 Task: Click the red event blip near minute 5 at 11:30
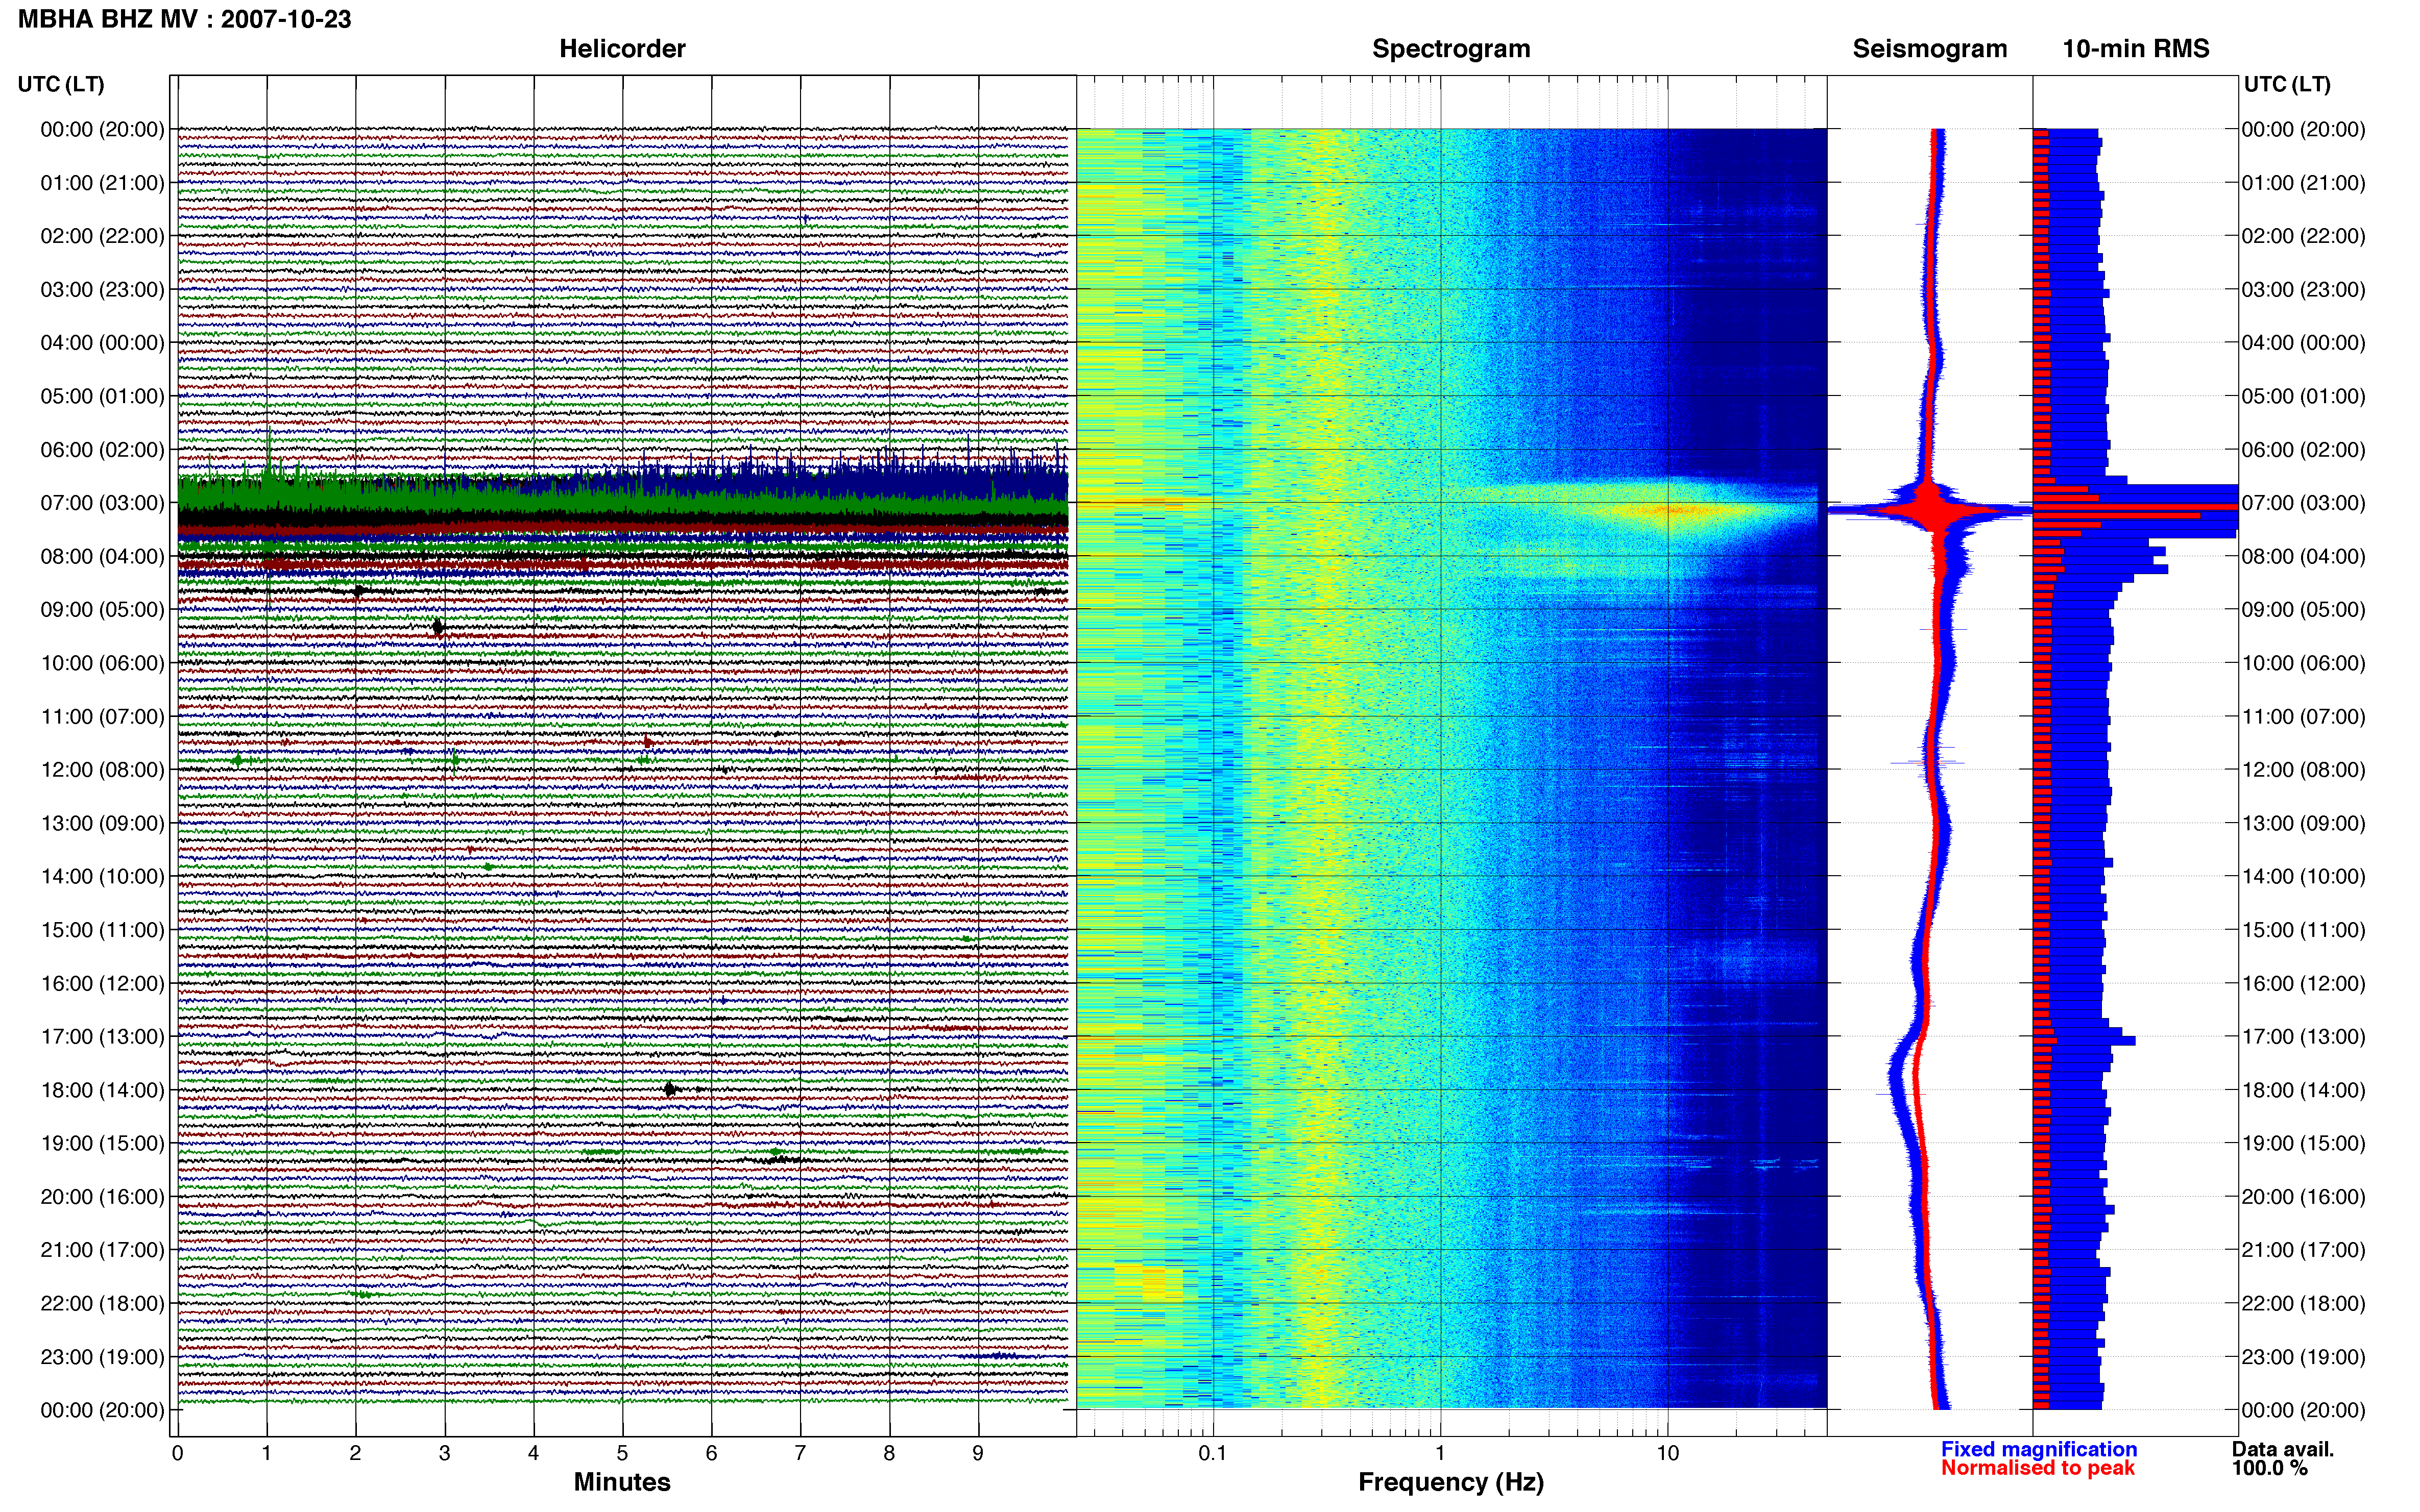[x=647, y=742]
